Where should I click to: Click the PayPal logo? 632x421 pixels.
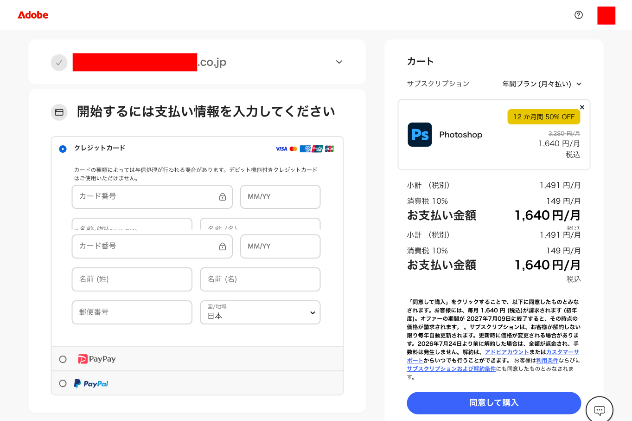click(x=91, y=383)
